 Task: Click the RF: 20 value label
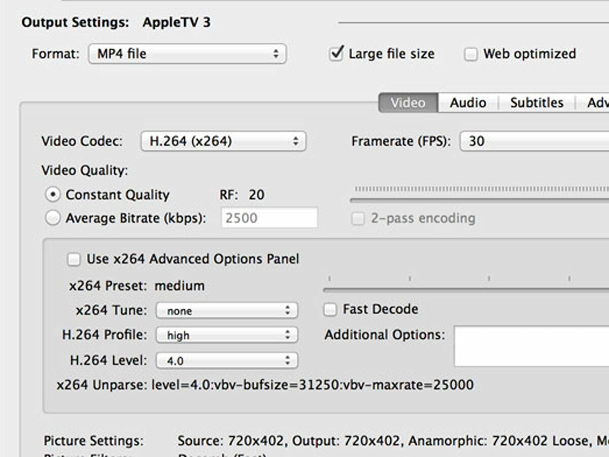(x=241, y=195)
